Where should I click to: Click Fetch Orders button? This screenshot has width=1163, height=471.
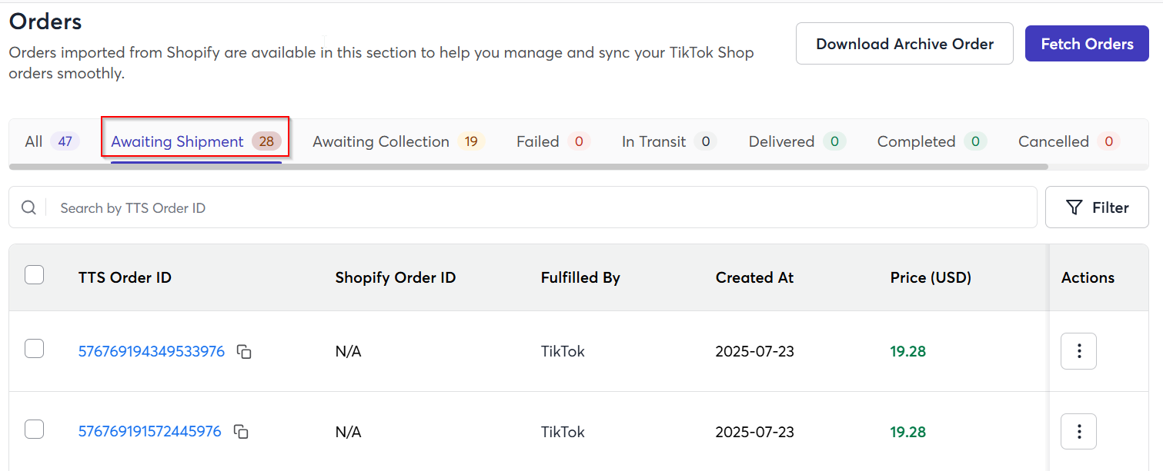pyautogui.click(x=1087, y=44)
